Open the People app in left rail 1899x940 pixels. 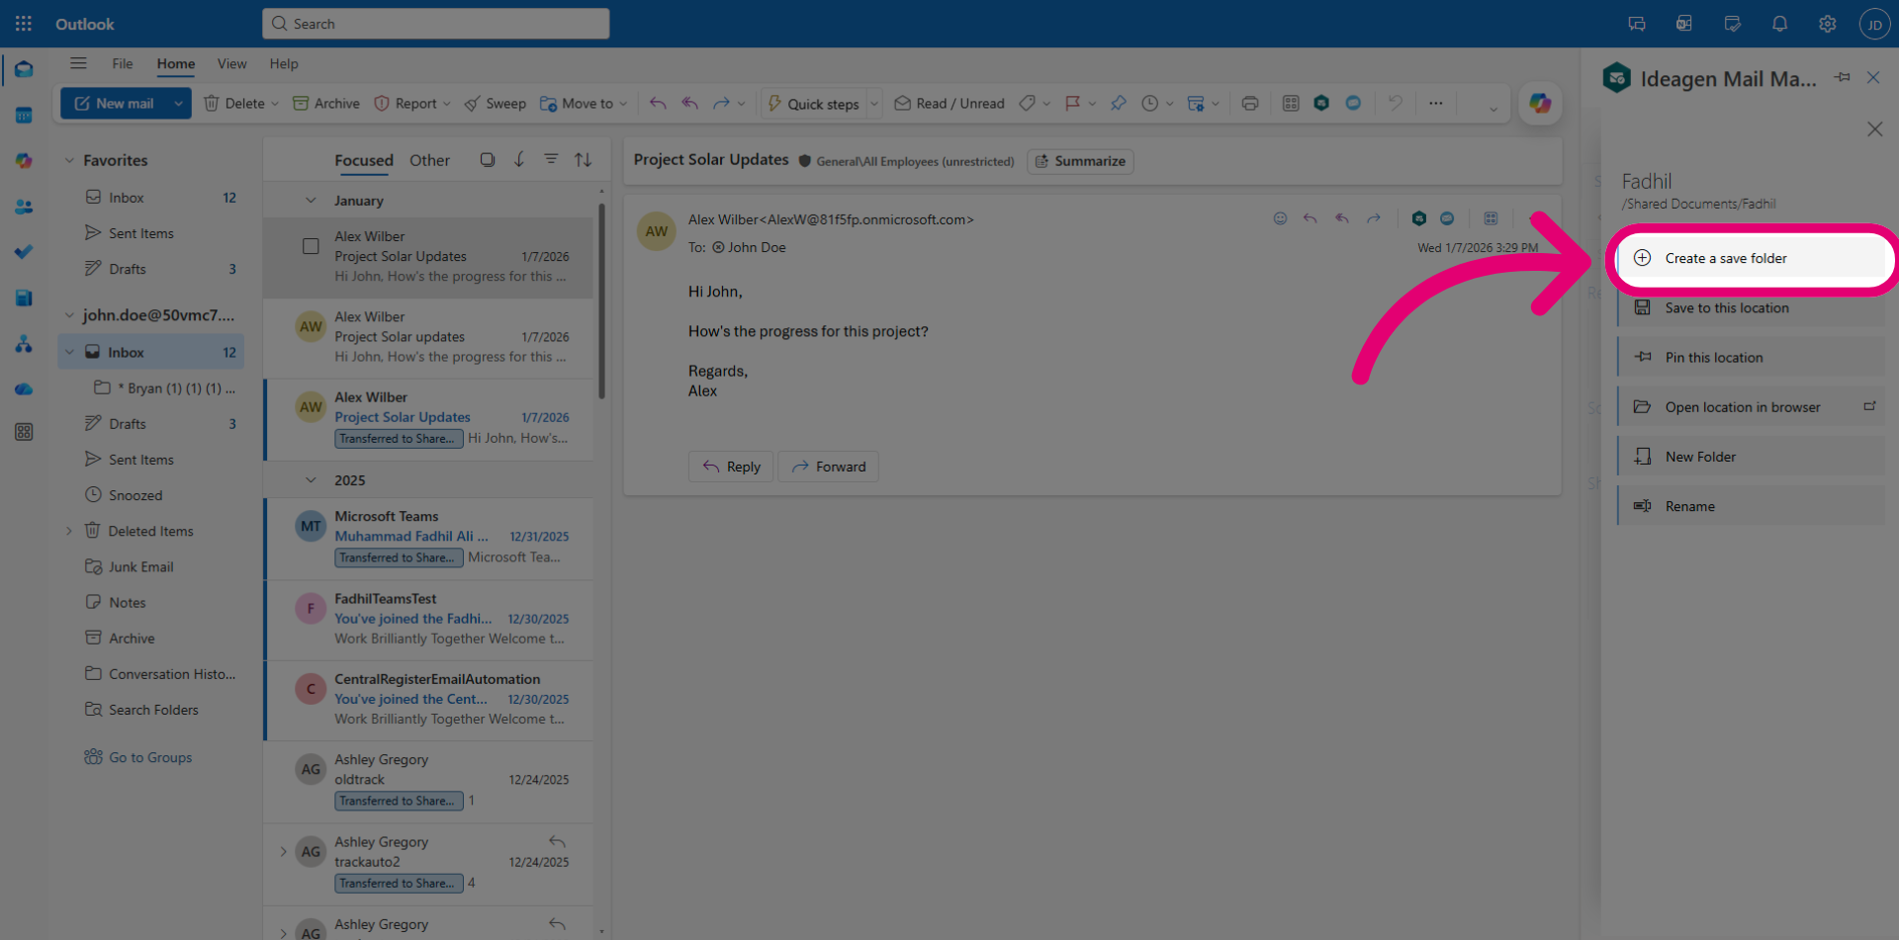tap(24, 207)
